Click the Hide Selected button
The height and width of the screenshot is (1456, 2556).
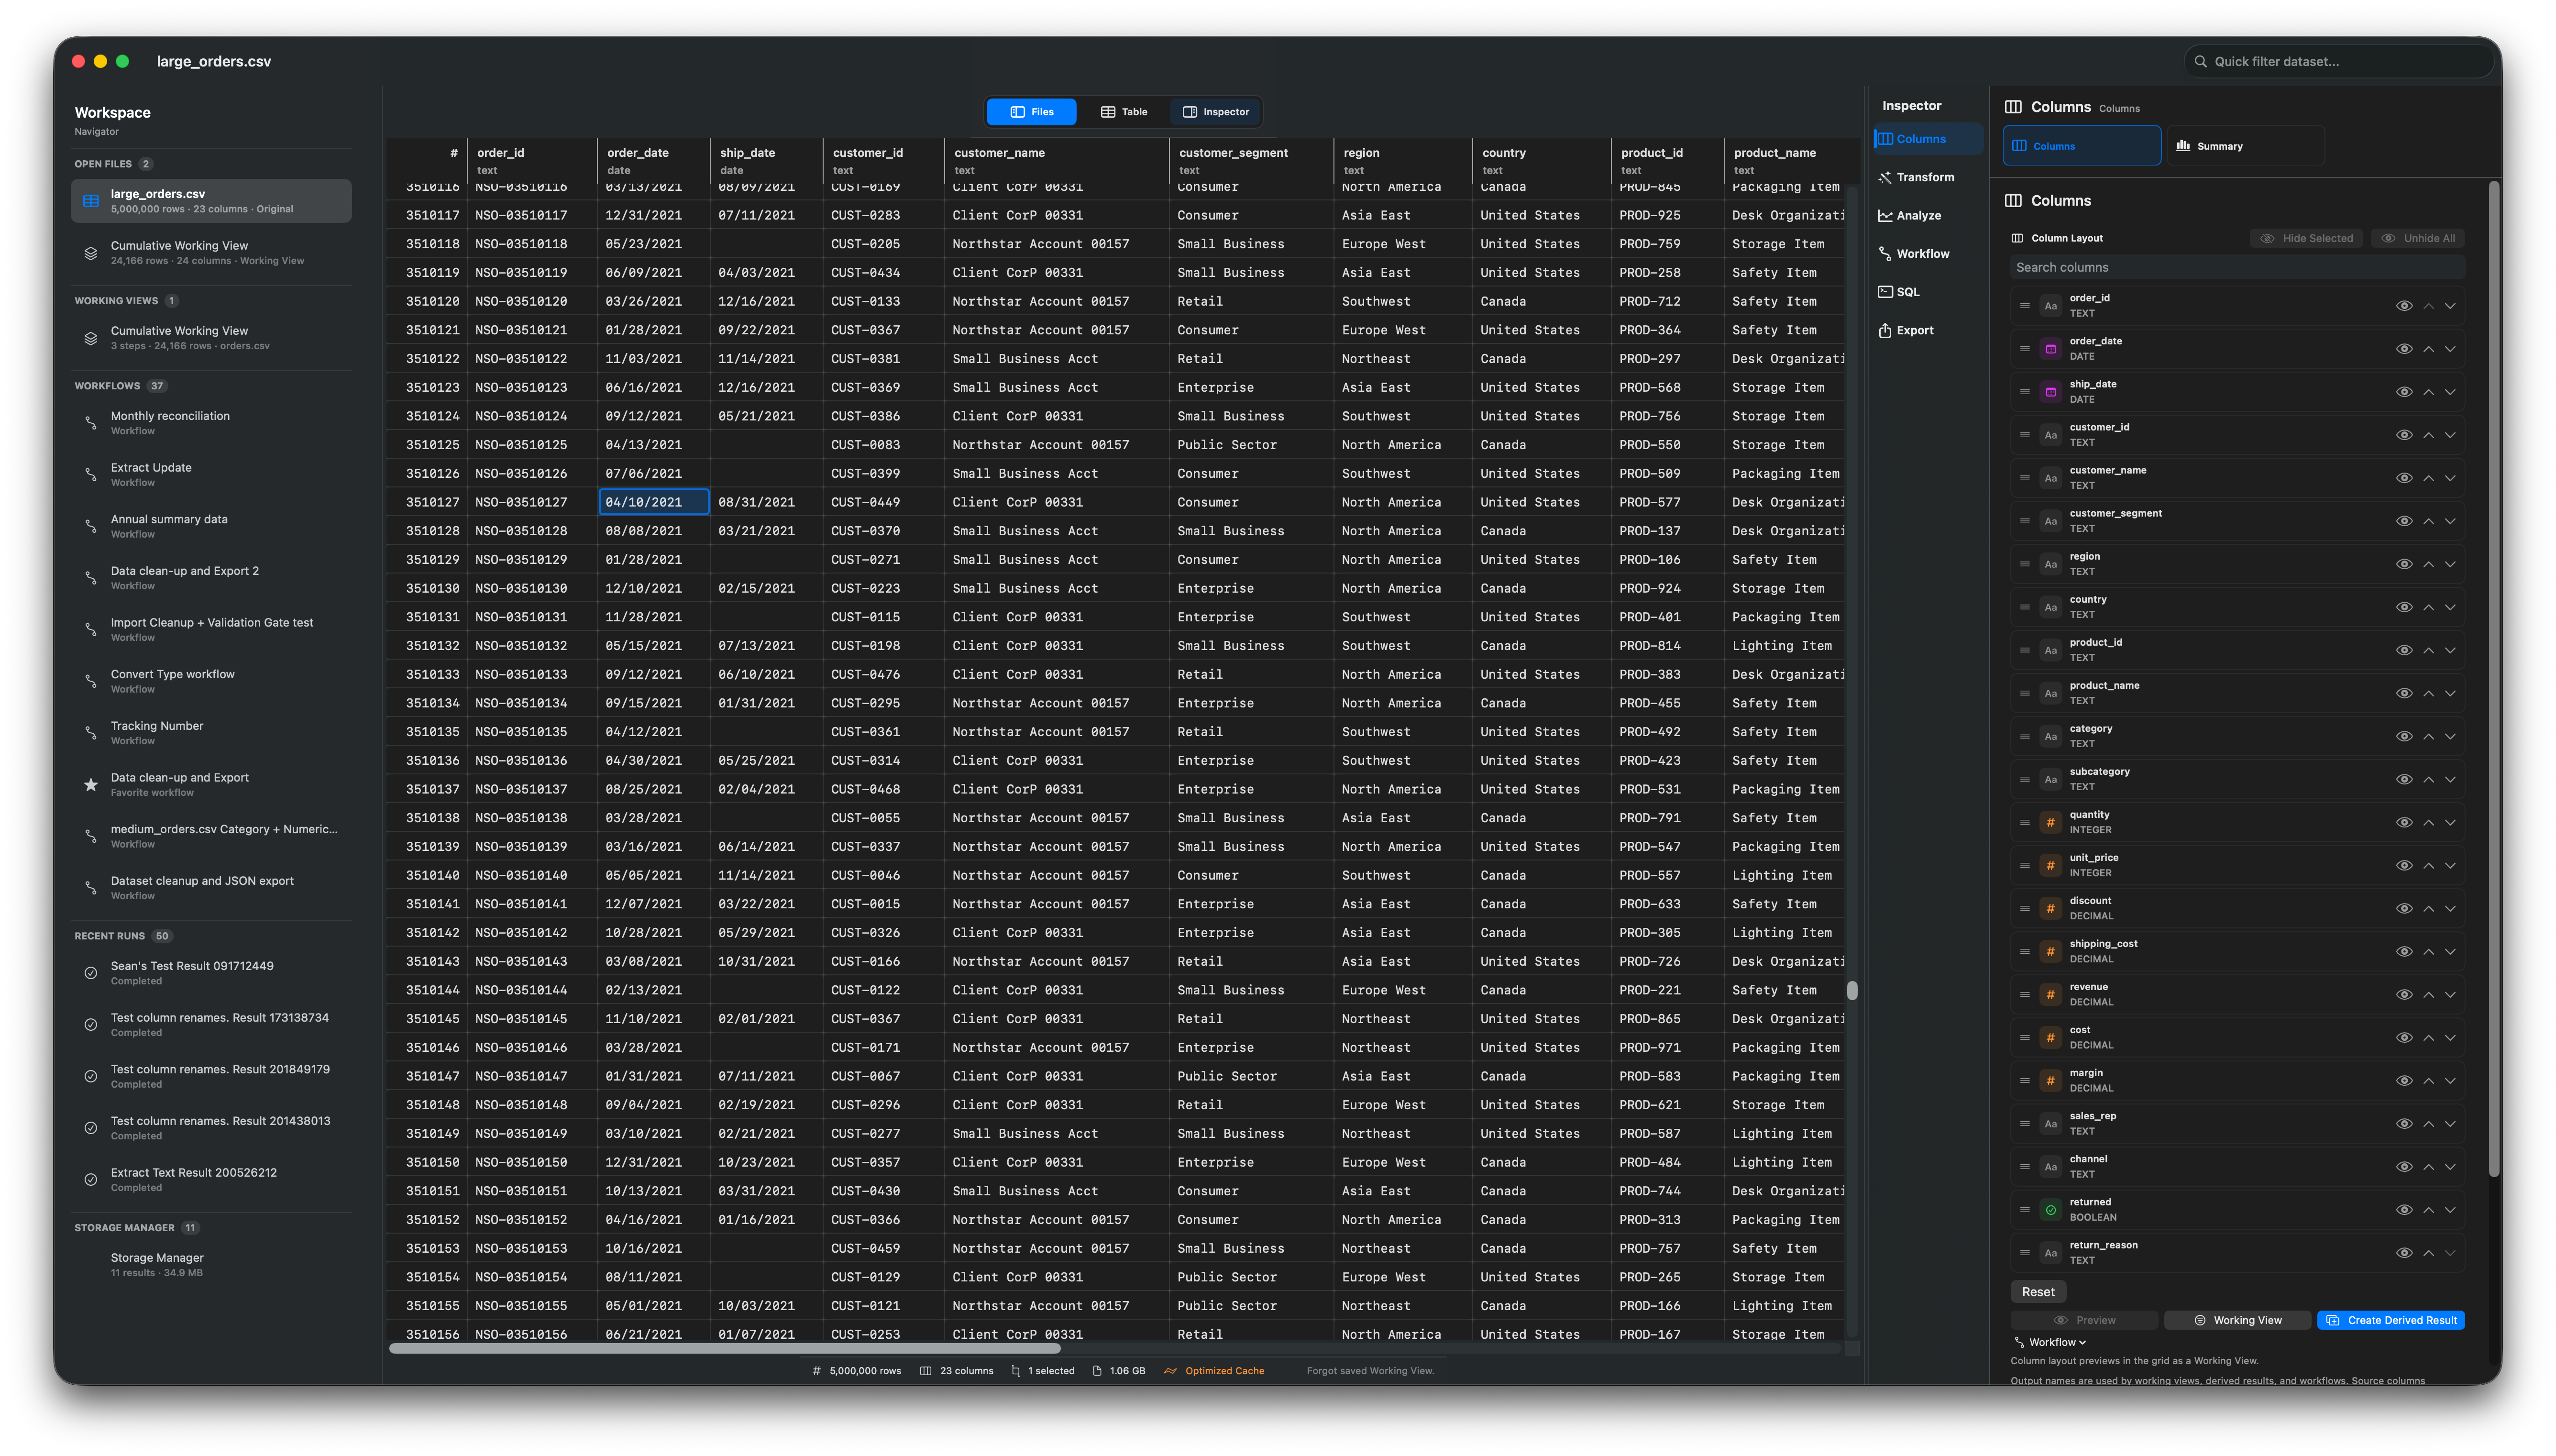[2306, 238]
